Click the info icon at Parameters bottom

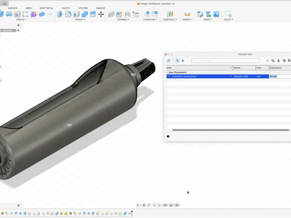coord(168,137)
